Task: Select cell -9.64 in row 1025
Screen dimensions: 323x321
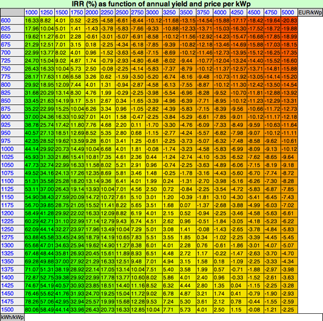Action: point(289,157)
